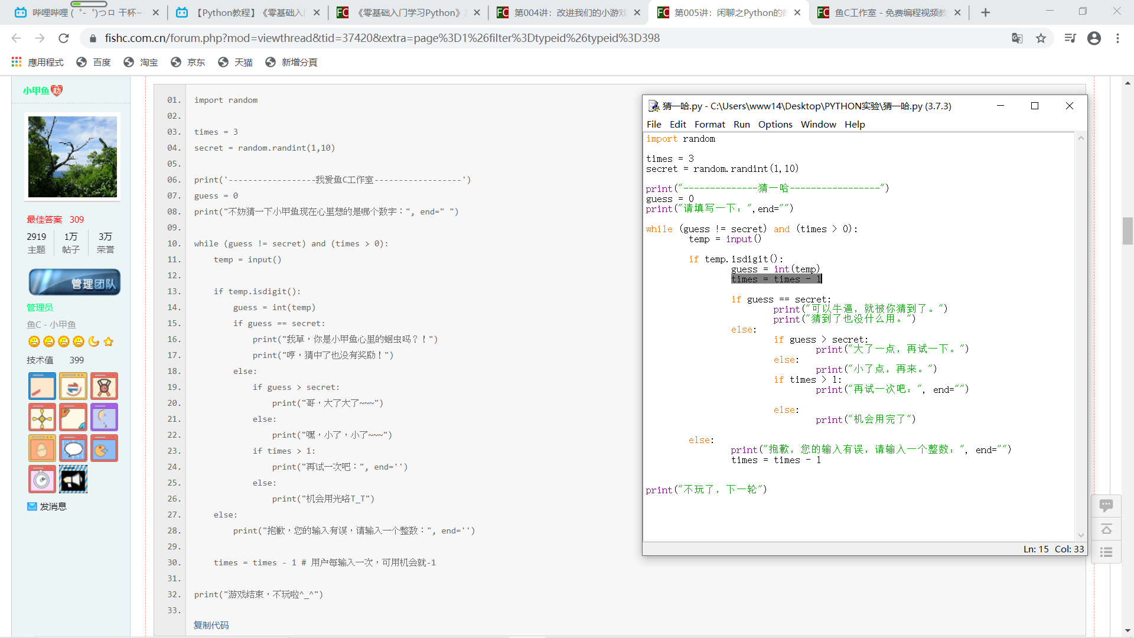Click the thread list icon at right edge
Screen dimensions: 1134x638
[x=1106, y=552]
